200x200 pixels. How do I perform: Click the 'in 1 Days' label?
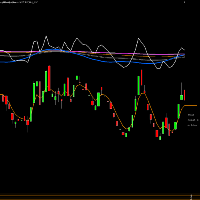point(192,125)
